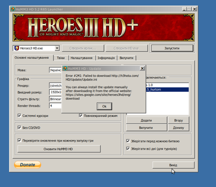Switch to the Налаштування tab
This screenshot has width=216, height=187.
pos(81,58)
